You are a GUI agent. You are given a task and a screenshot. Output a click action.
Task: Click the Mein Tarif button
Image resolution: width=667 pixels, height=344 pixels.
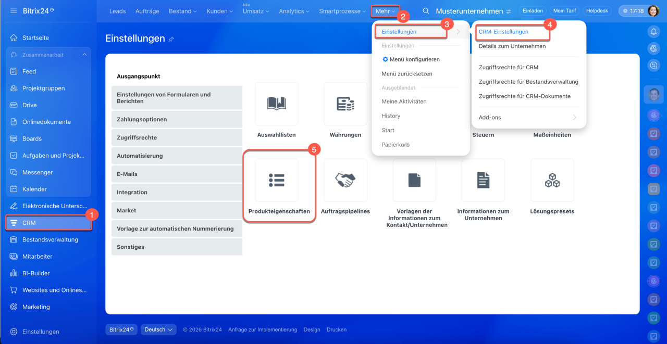pyautogui.click(x=564, y=11)
